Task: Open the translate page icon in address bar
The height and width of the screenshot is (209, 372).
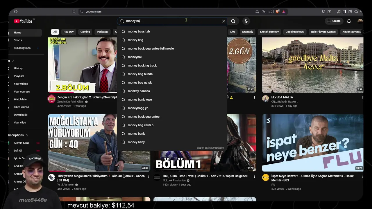Action: click(264, 12)
